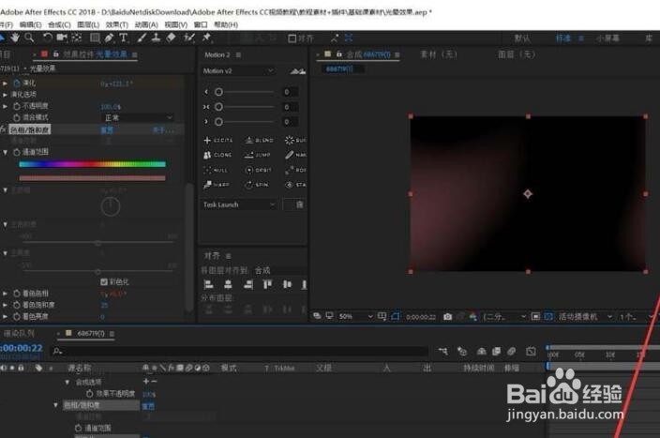
Task: Toggle stopwatch for 效果不透明度 in timeline
Action: [89, 393]
